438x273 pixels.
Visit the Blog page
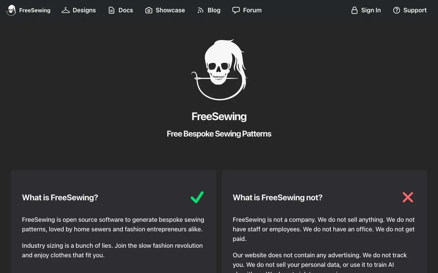tap(214, 10)
